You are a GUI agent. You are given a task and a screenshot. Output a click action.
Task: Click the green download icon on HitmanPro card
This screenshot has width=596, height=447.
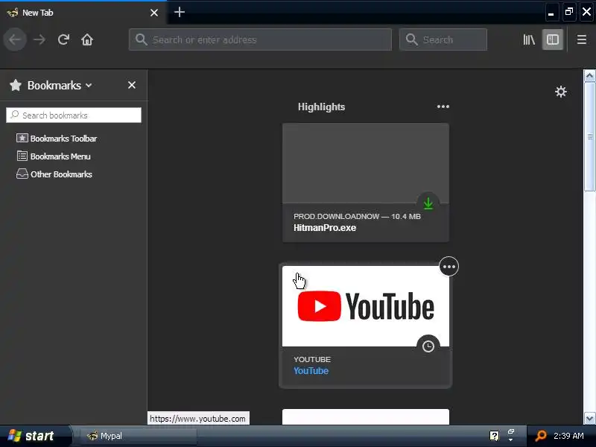click(x=428, y=203)
